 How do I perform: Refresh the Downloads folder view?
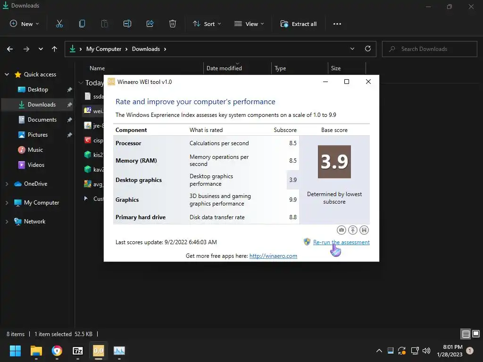tap(368, 49)
